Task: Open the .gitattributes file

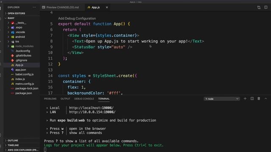Action: pyautogui.click(x=23, y=55)
